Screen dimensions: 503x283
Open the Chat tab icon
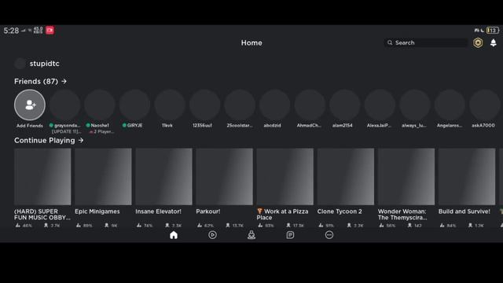click(290, 235)
